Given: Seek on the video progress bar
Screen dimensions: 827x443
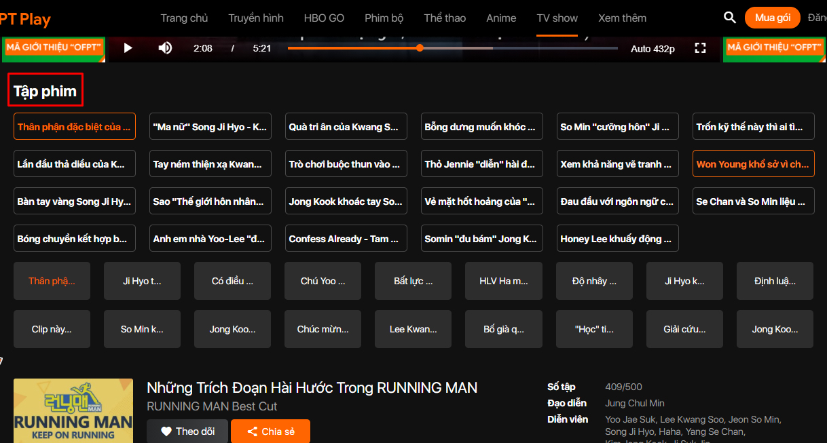Looking at the screenshot, I should point(452,48).
